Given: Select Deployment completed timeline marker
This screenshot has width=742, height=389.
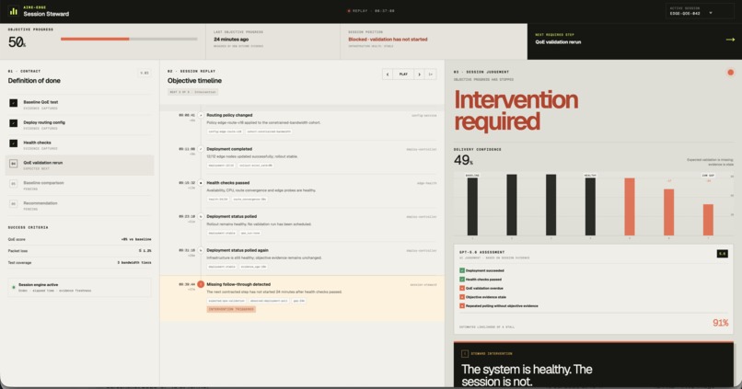Looking at the screenshot, I should click(x=201, y=149).
